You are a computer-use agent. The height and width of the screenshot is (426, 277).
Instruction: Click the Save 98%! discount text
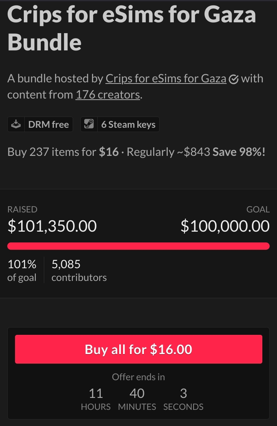pos(239,152)
